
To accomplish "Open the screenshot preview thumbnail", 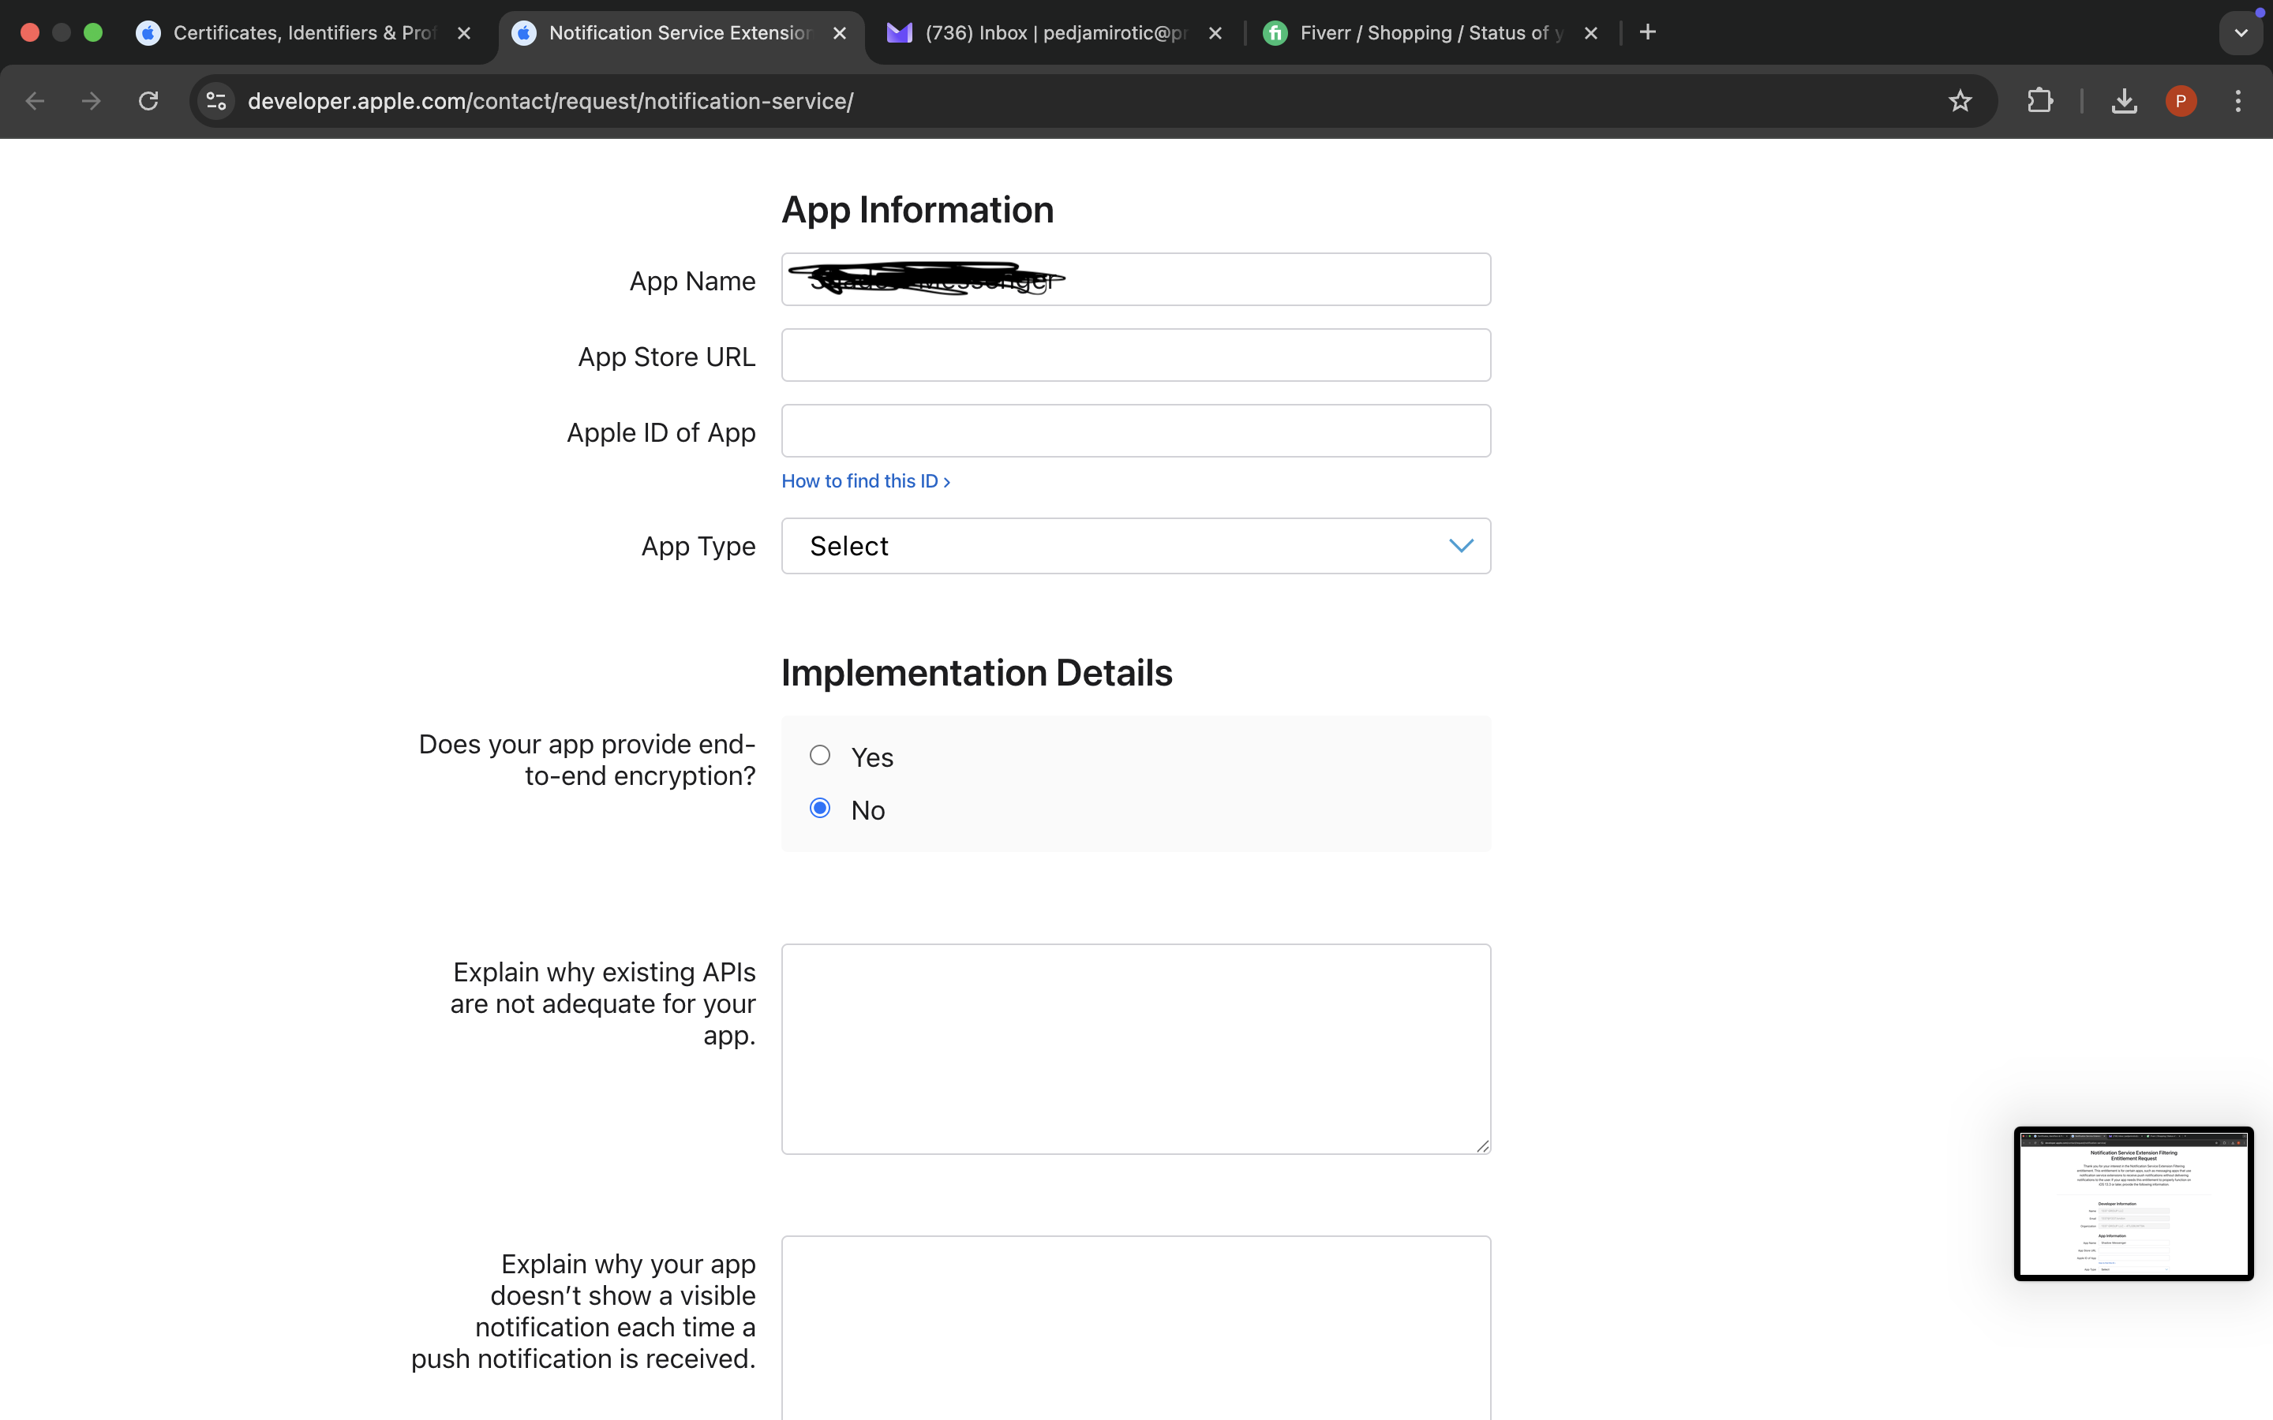I will [x=2133, y=1203].
